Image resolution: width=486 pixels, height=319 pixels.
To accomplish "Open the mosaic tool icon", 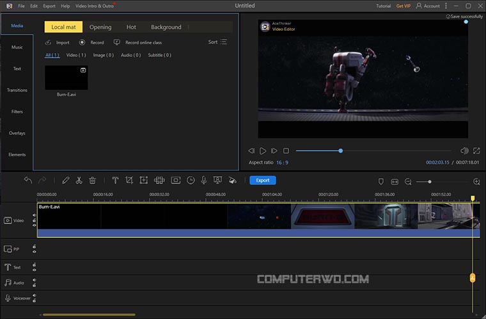I will click(x=159, y=180).
